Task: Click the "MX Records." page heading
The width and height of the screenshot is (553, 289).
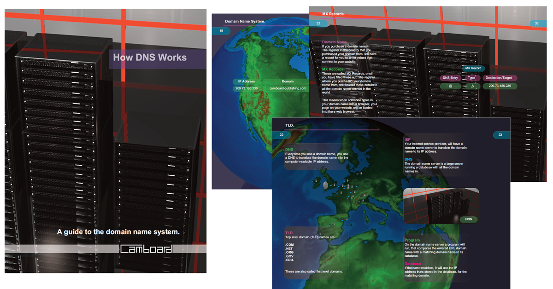Action: pos(333,14)
